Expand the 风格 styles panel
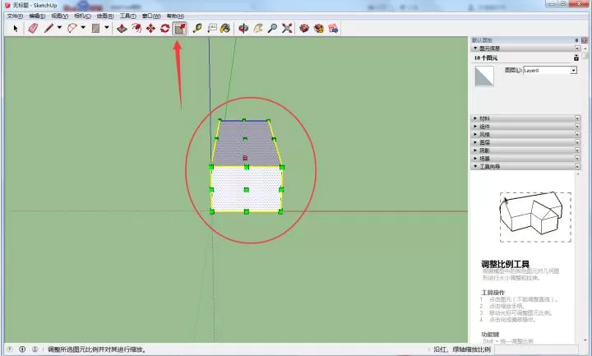 (x=475, y=134)
